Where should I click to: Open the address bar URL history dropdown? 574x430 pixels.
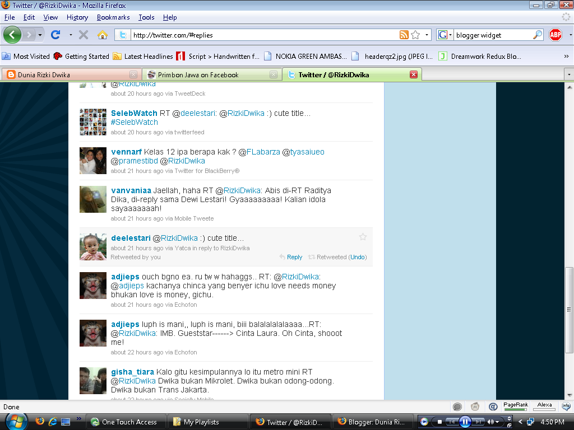pos(427,35)
